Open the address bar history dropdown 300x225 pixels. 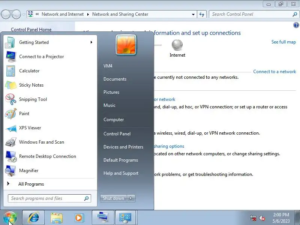click(x=193, y=14)
